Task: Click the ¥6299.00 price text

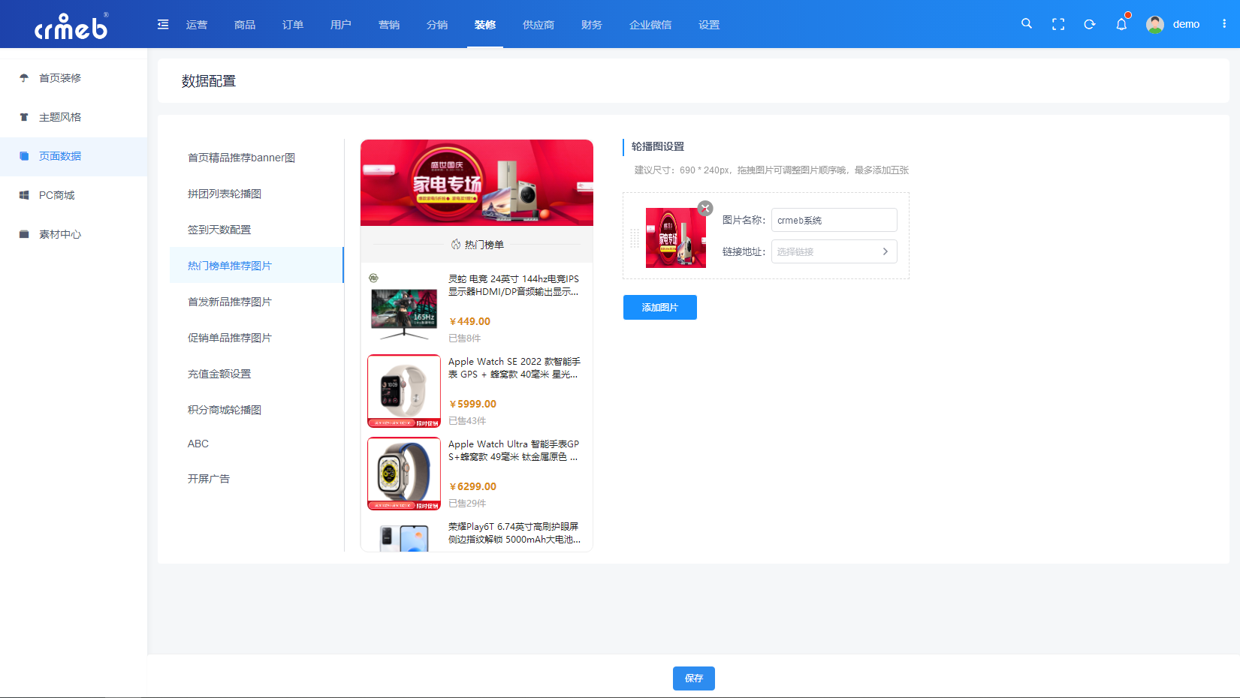Action: (x=472, y=486)
